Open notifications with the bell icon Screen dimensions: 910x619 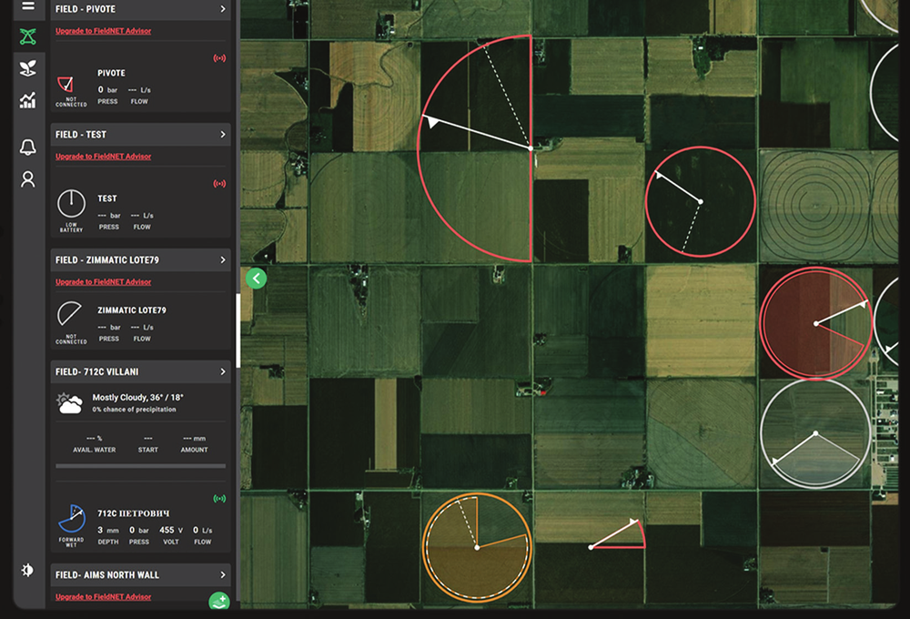click(x=27, y=146)
